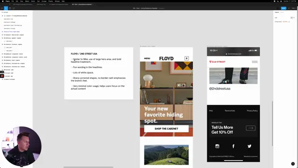The image size is (298, 168).
Task: Click the Facebook icon in the footer
Action: [x=233, y=146]
